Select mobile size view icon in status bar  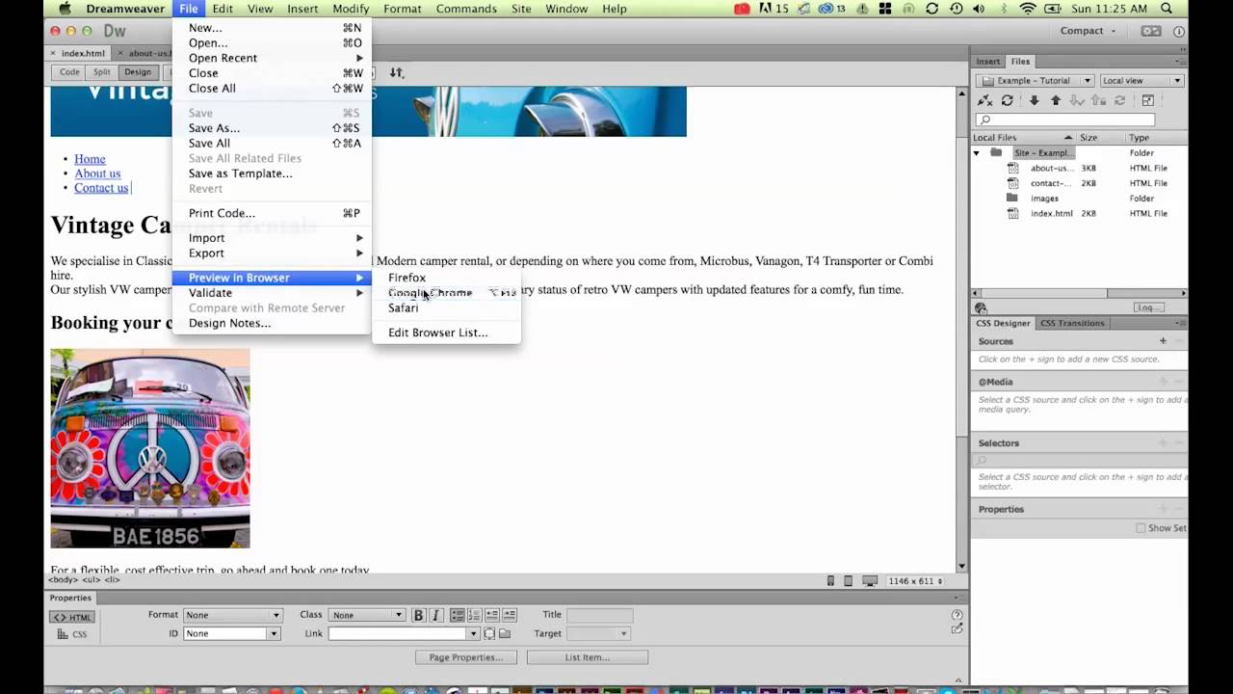830,581
